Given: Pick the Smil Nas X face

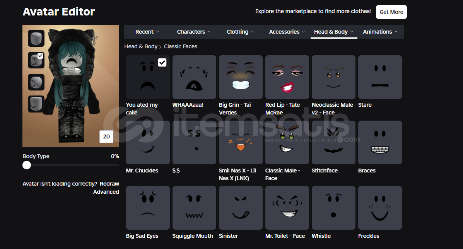Looking at the screenshot, I should pyautogui.click(x=241, y=143).
